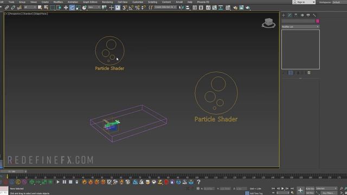Screen dimensions: 347x195
Task: Click the Set Key button
Action: click(x=310, y=193)
